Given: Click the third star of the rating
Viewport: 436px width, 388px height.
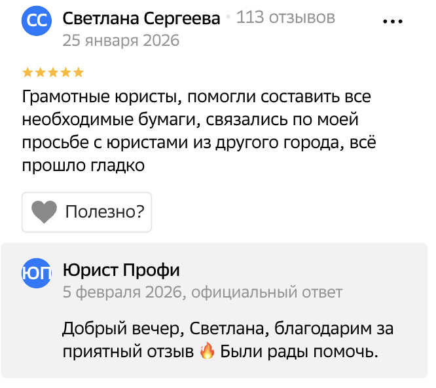Looking at the screenshot, I should click(53, 71).
